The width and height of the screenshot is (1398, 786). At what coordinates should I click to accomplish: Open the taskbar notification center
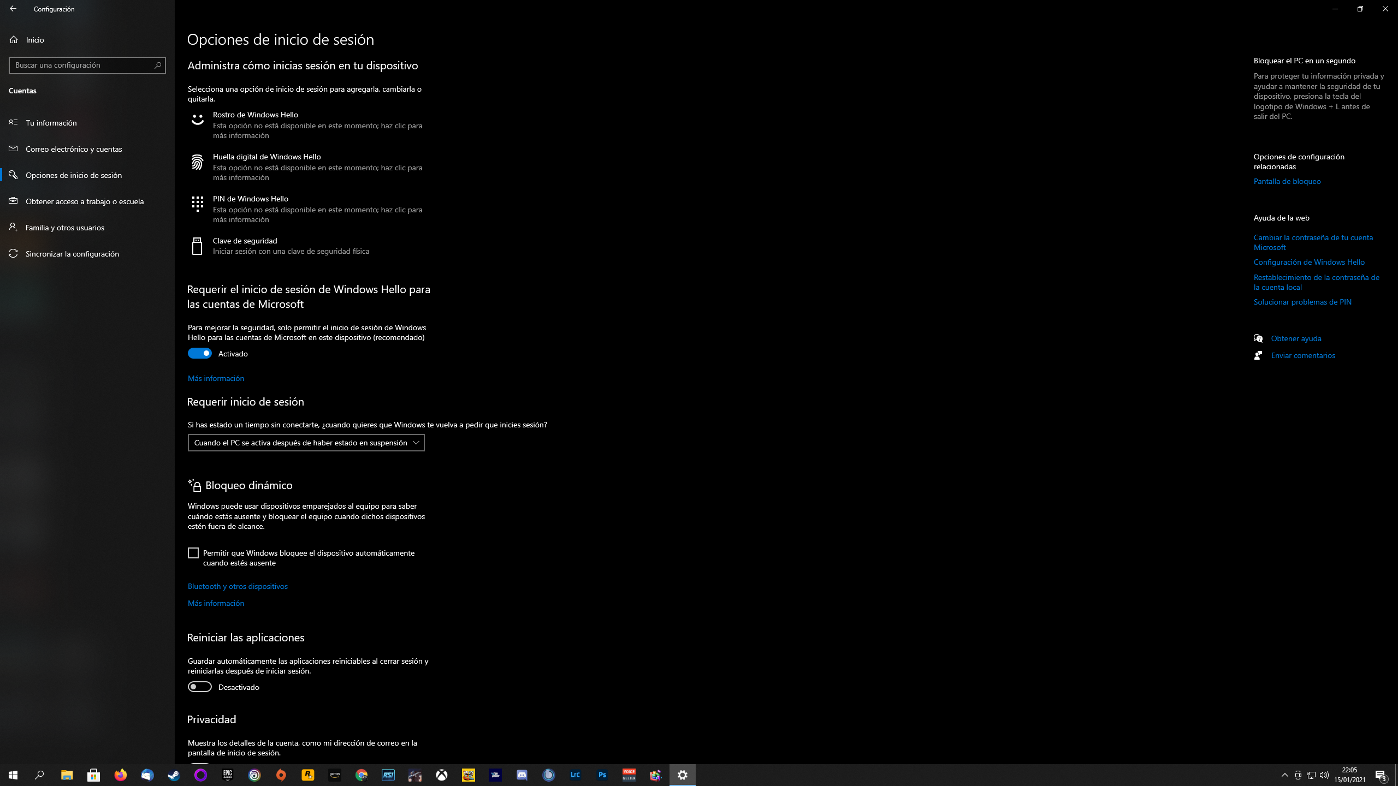pos(1381,775)
